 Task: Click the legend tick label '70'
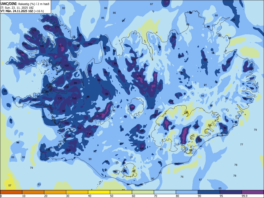[x=155, y=196]
